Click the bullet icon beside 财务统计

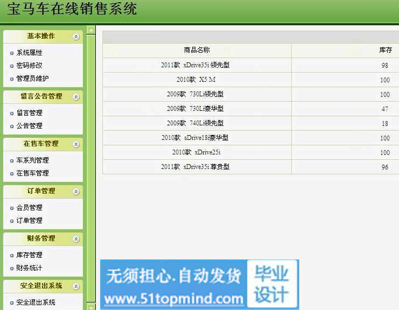12,269
